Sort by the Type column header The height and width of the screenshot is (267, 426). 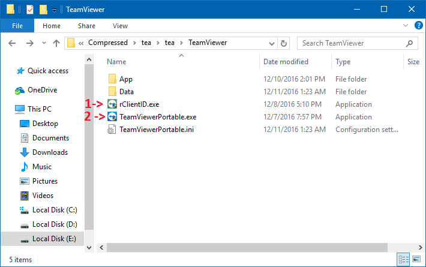coord(343,62)
